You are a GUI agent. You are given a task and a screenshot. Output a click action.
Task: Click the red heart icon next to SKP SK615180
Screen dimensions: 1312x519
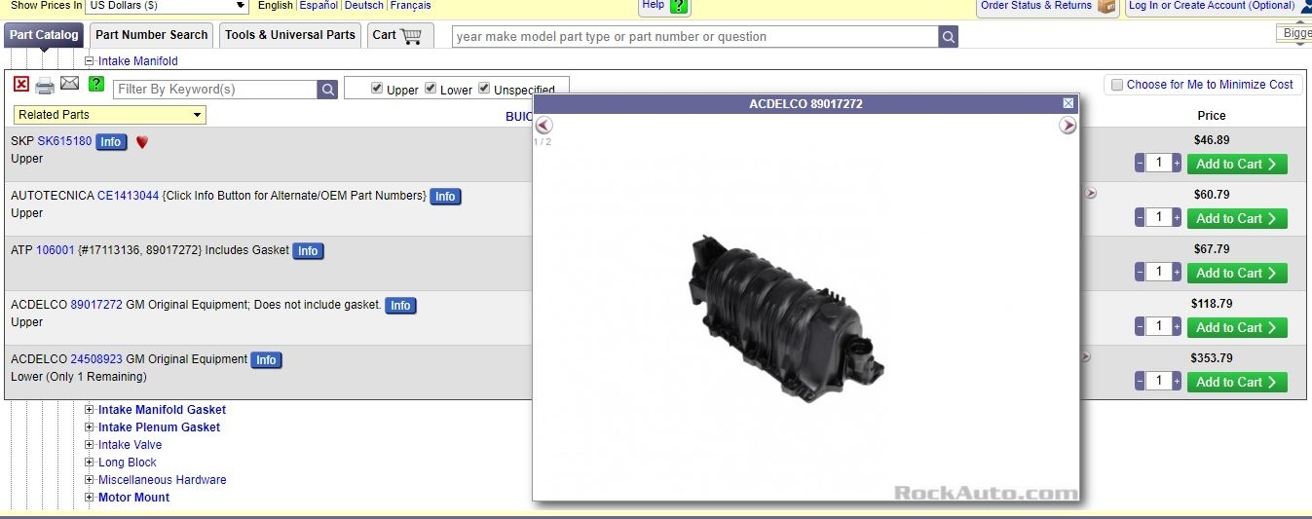[142, 142]
